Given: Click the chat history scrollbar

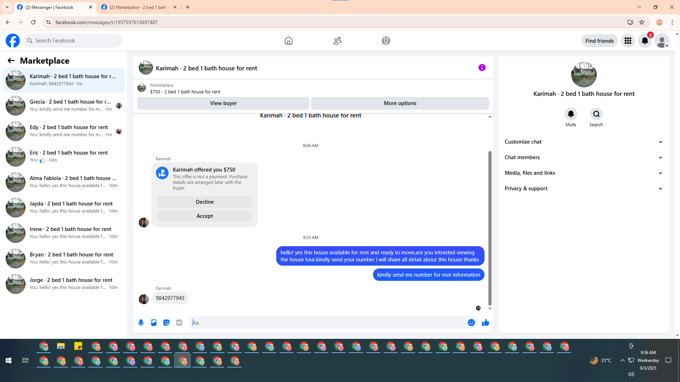Looking at the screenshot, I should point(490,228).
